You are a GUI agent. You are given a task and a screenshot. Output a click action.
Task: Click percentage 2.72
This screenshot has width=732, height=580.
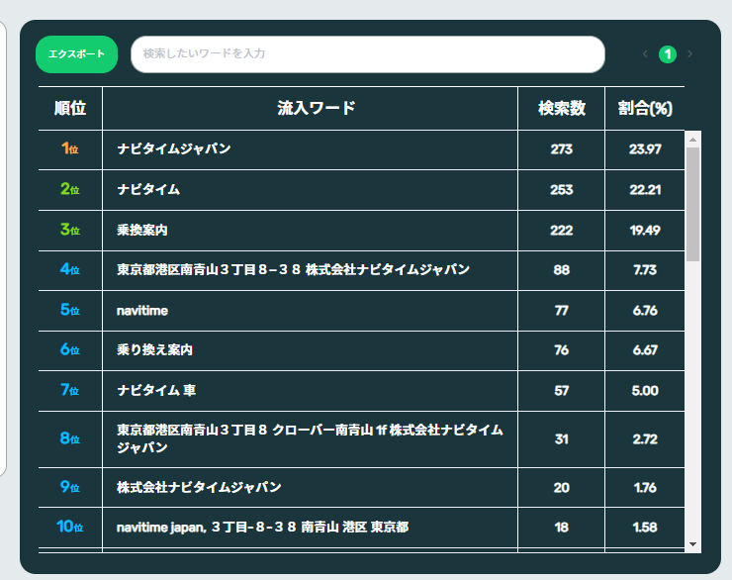click(x=645, y=439)
